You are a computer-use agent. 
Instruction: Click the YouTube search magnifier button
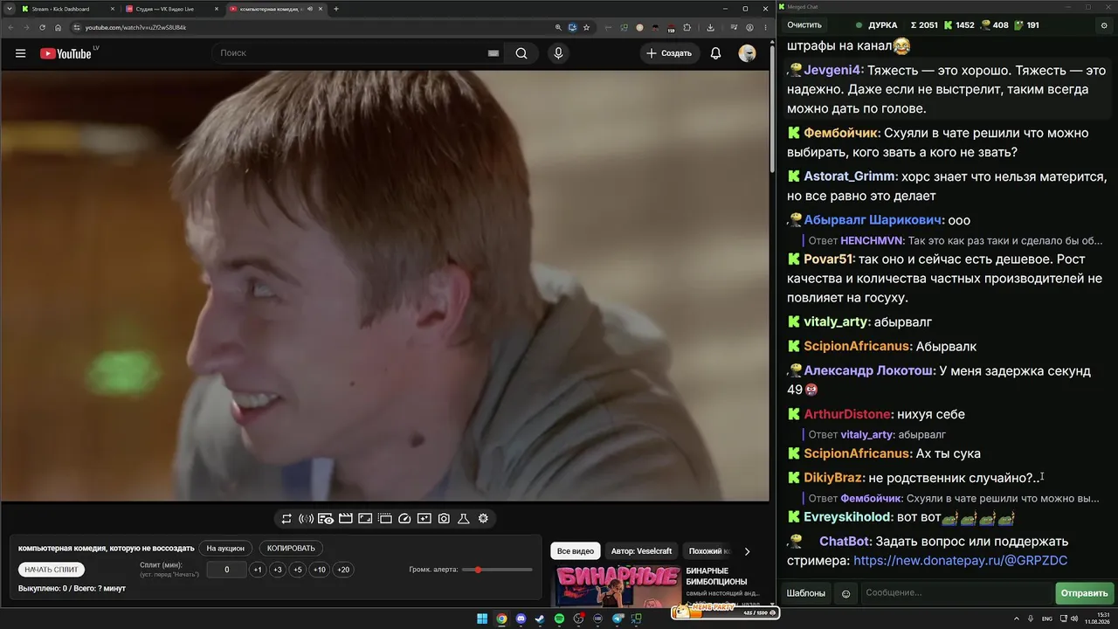pos(521,53)
